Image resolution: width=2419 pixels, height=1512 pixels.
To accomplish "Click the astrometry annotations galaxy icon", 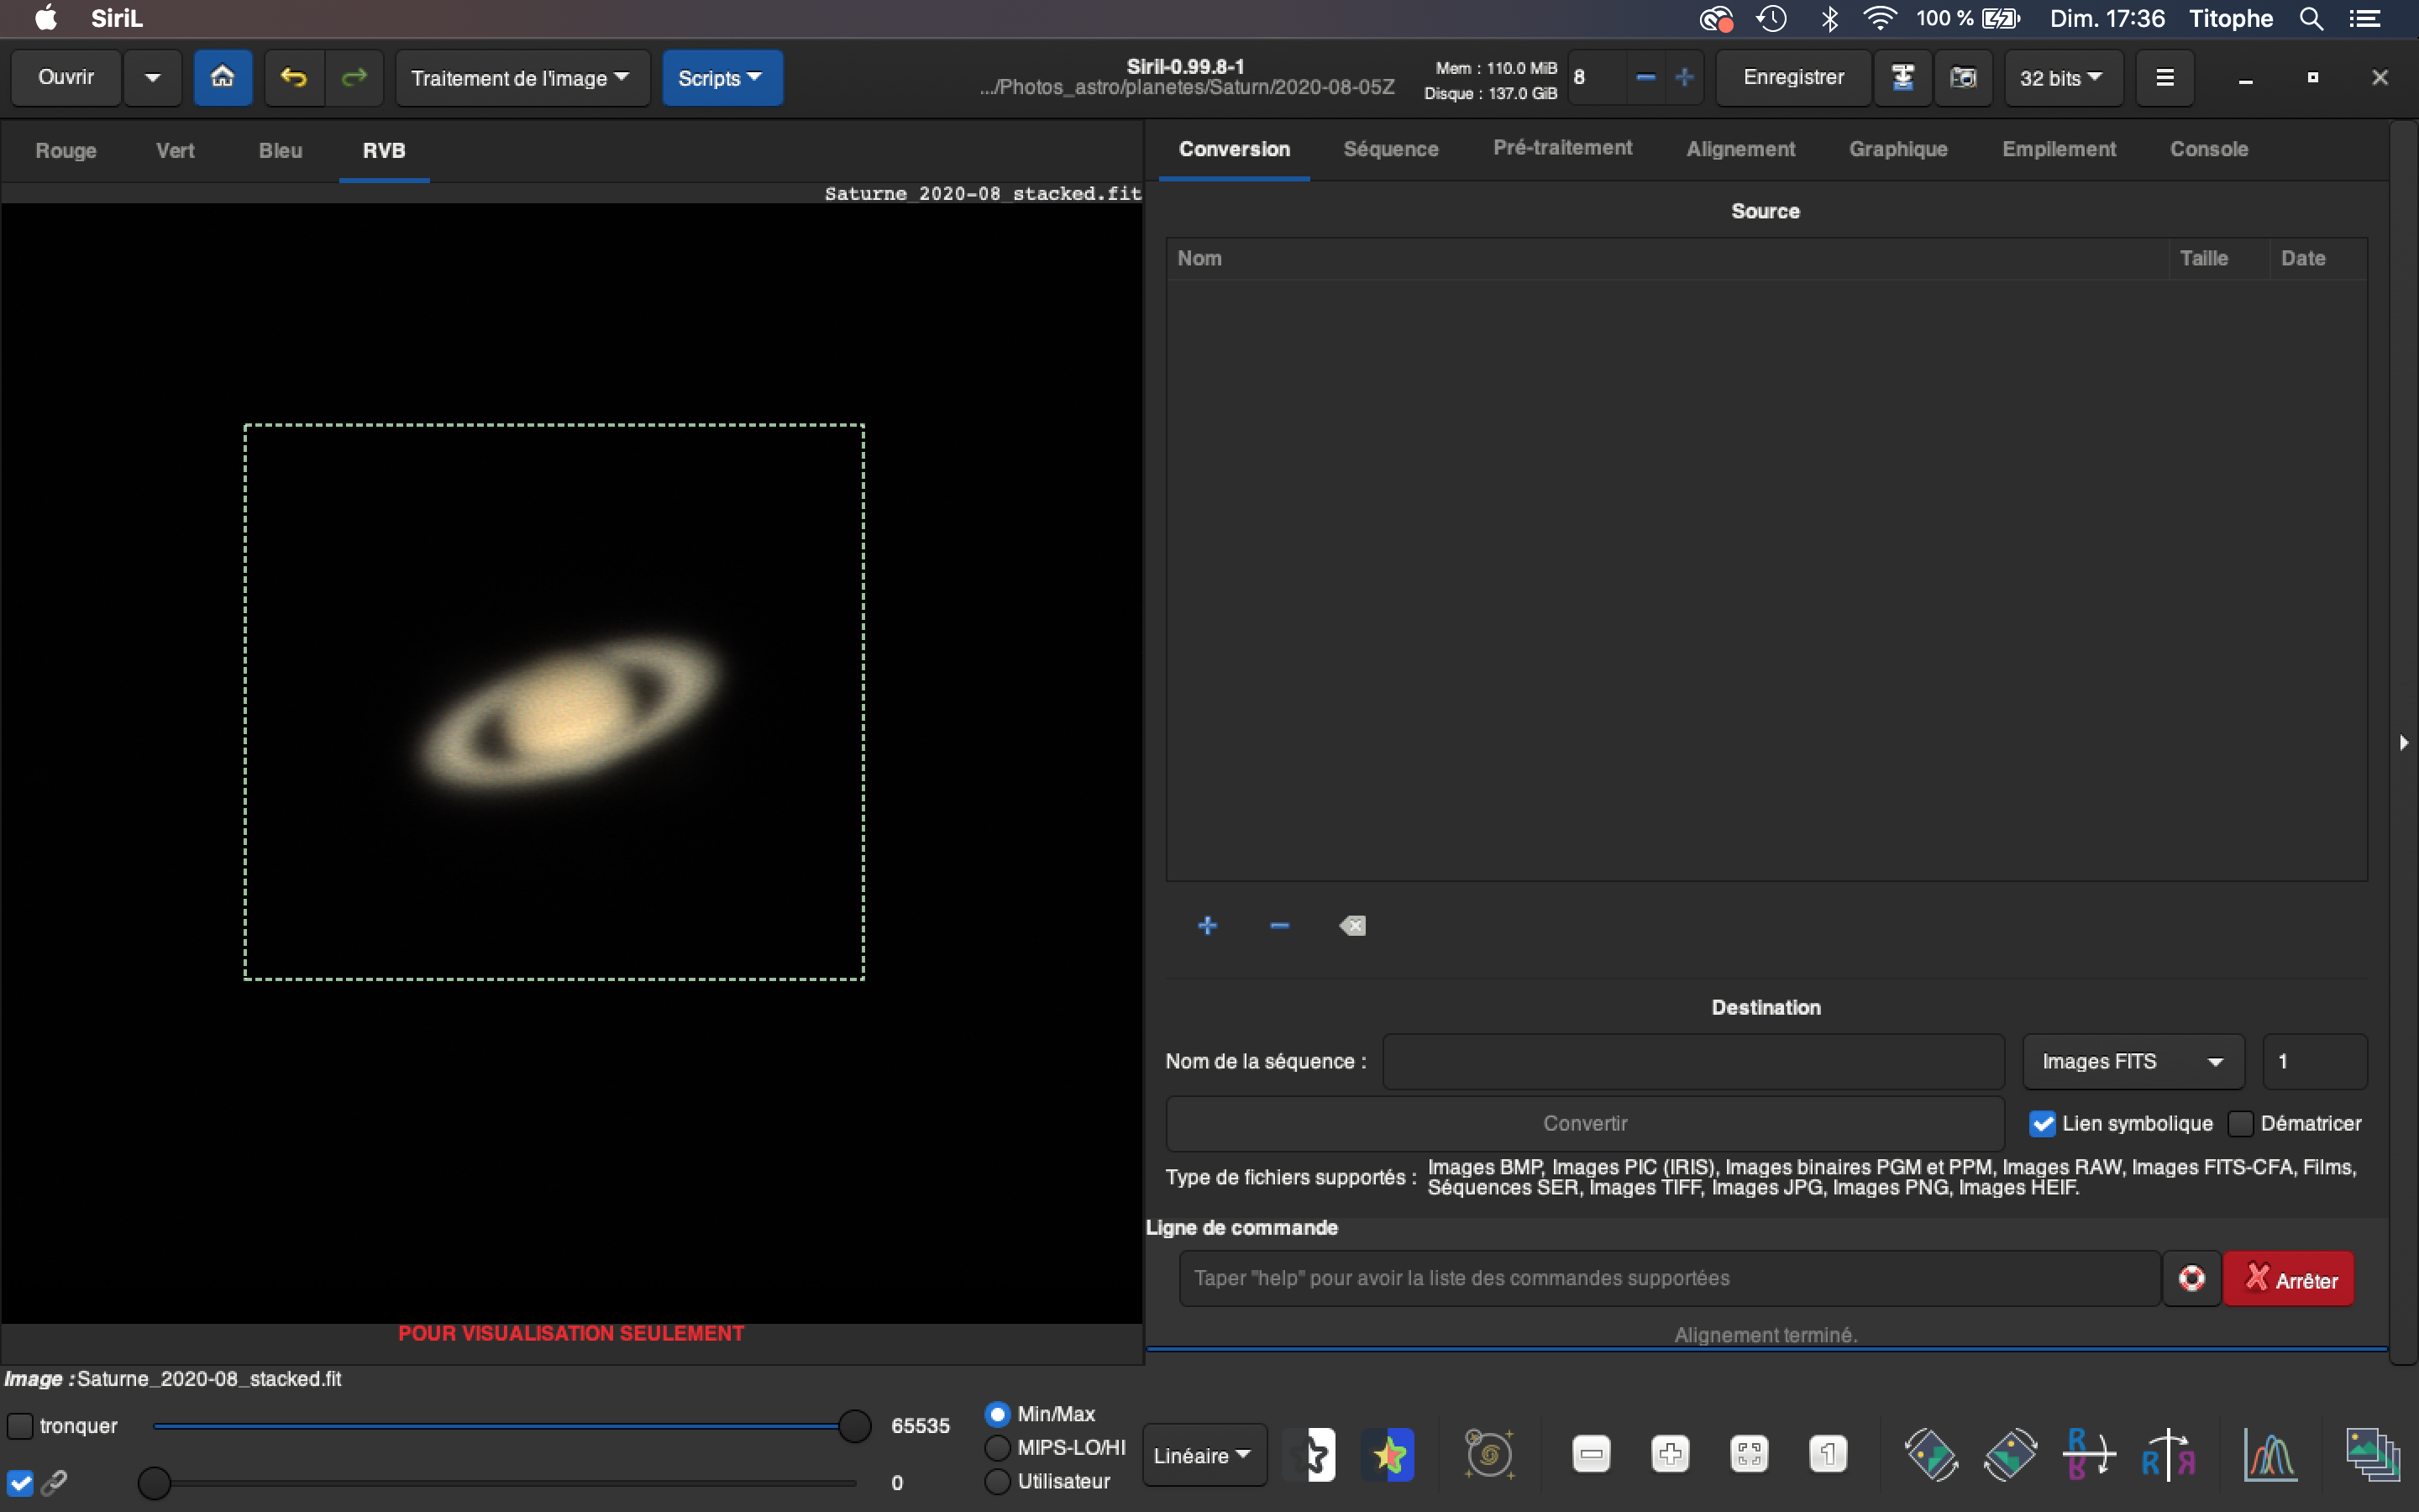I will click(1488, 1455).
